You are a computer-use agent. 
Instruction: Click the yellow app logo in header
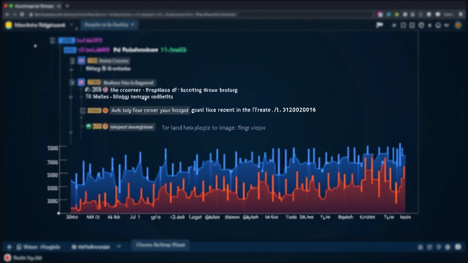8,26
